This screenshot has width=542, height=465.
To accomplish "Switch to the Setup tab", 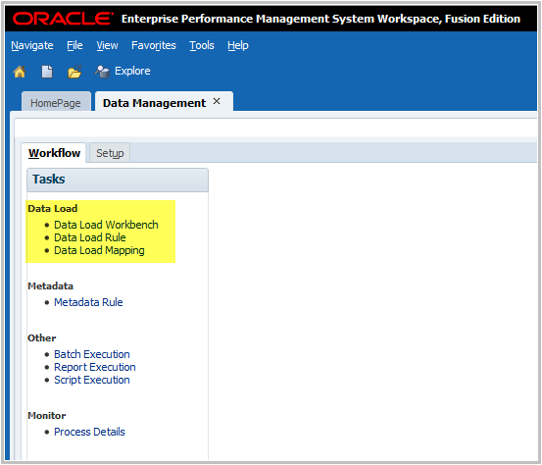I will point(110,153).
